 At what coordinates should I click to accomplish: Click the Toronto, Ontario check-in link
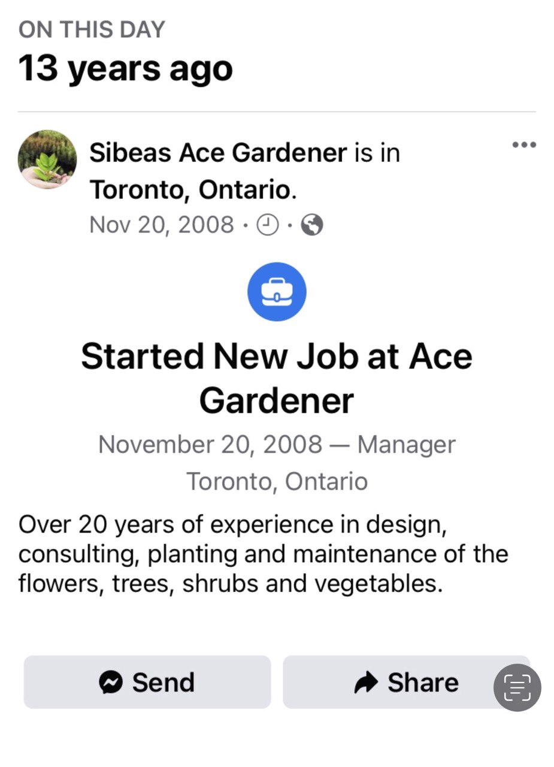click(x=190, y=190)
